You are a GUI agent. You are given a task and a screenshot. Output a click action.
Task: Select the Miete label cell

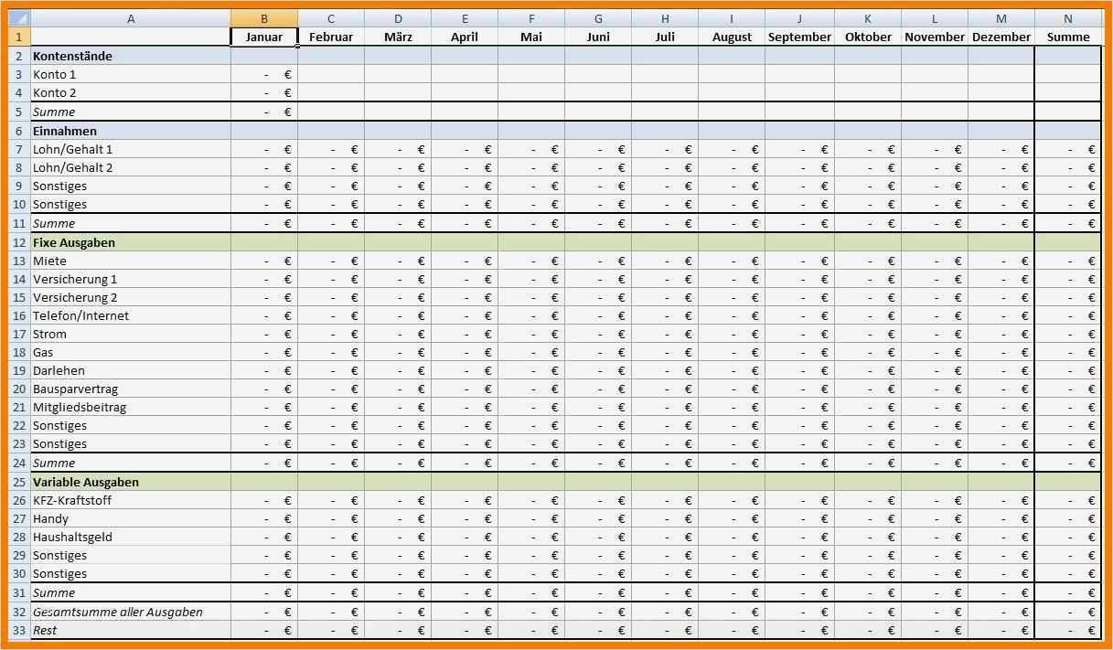(x=131, y=260)
